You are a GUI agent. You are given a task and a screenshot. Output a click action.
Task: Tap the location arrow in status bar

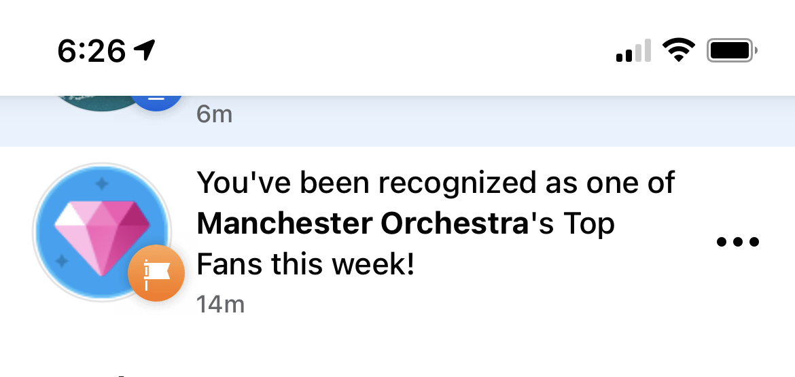145,50
